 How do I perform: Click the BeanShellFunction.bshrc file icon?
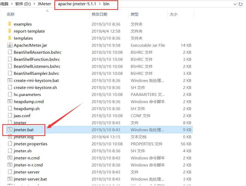pos(10,59)
